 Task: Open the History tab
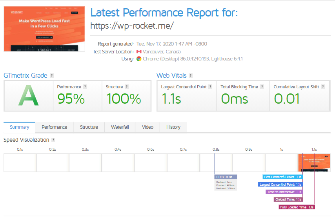tap(173, 127)
